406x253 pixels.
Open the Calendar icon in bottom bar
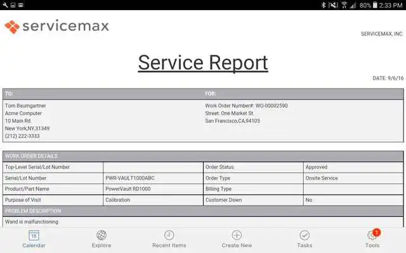(x=34, y=235)
